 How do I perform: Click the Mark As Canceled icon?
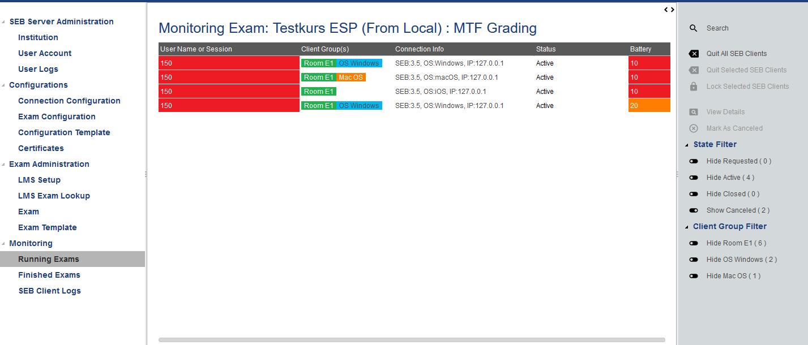(694, 128)
